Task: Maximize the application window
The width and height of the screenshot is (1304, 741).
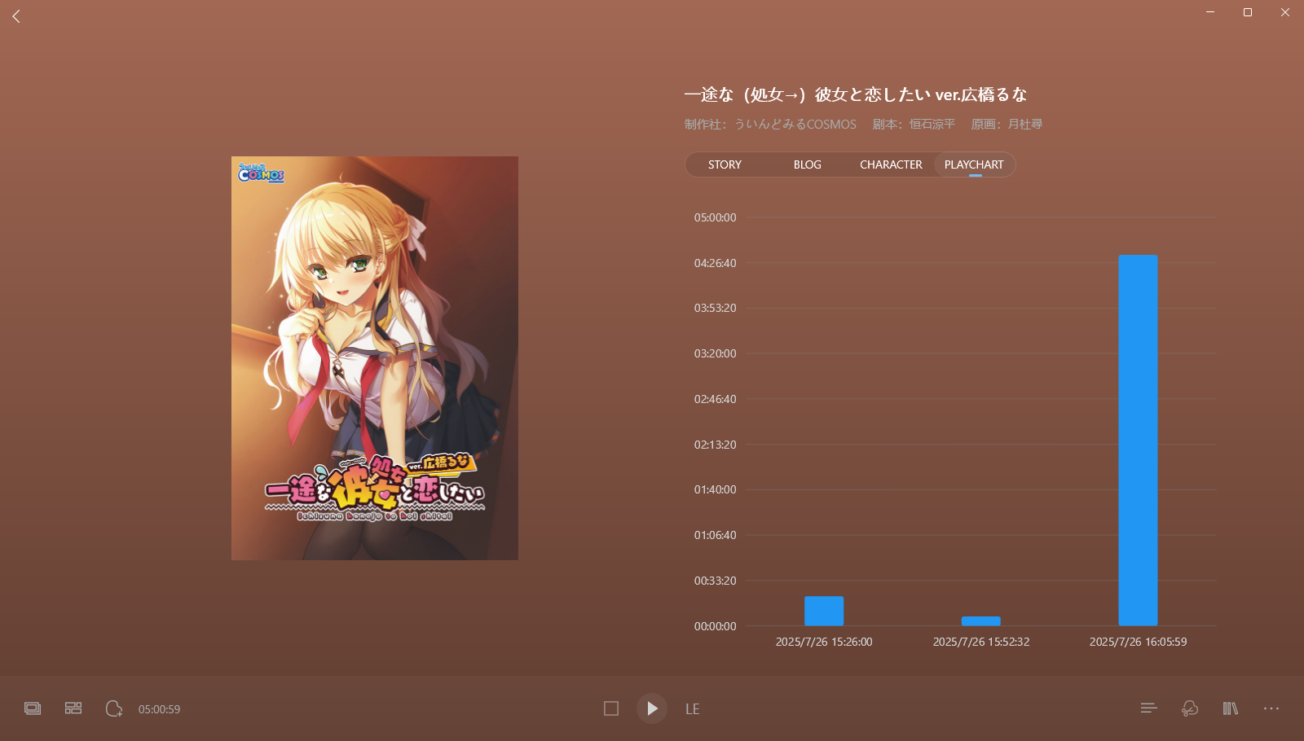Action: pos(1247,12)
